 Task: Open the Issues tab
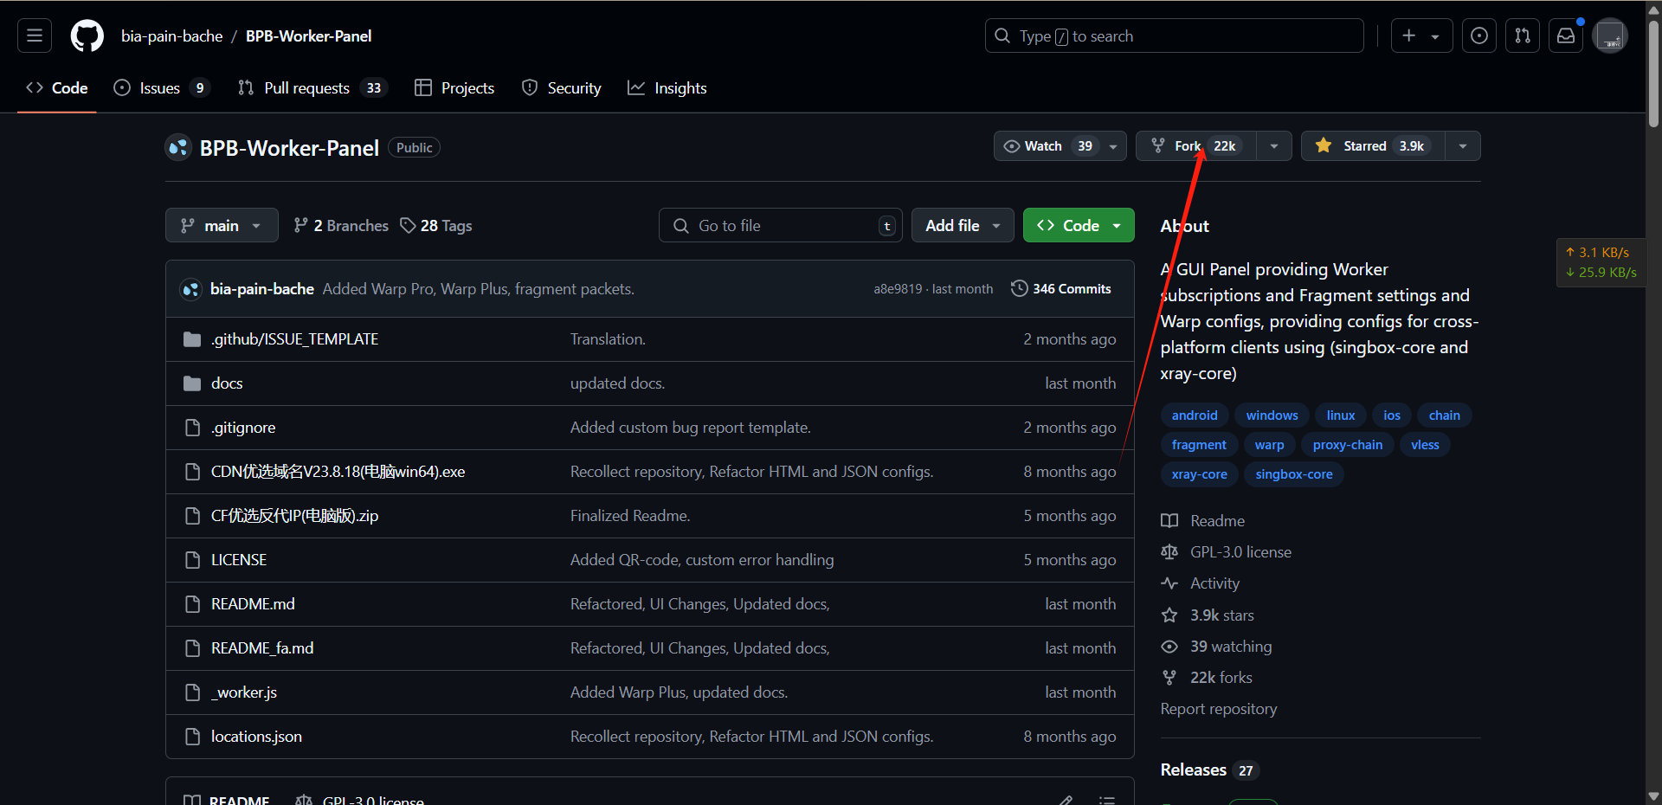pyautogui.click(x=162, y=87)
